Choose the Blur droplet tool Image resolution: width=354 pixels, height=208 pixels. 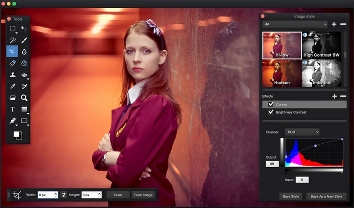coord(24,52)
